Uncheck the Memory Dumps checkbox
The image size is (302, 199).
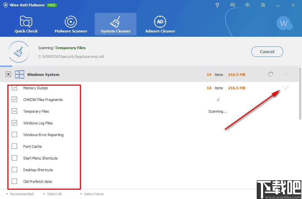14,88
